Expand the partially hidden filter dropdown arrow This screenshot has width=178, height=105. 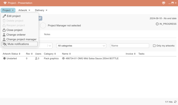click(50, 46)
